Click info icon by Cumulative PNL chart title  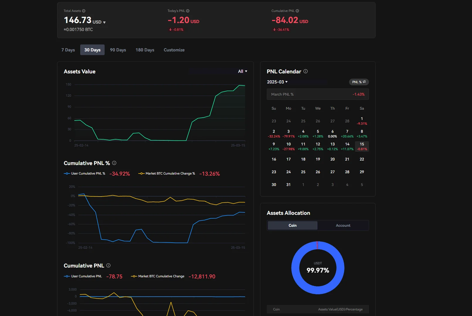pyautogui.click(x=108, y=265)
